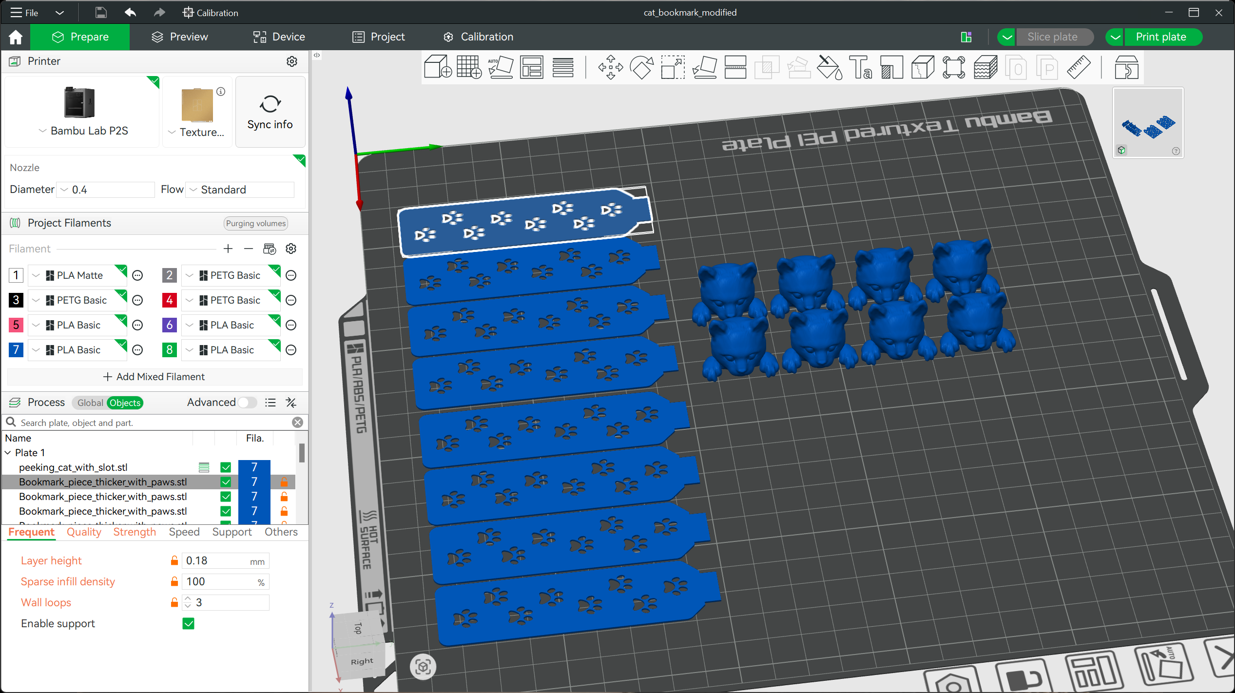
Task: Uncheck the Enable support checkbox
Action: coord(189,624)
